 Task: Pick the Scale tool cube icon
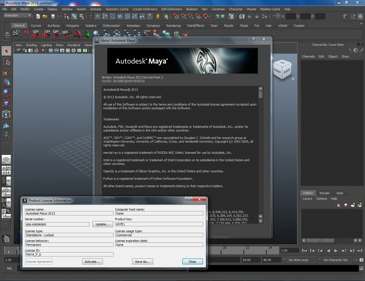6,103
